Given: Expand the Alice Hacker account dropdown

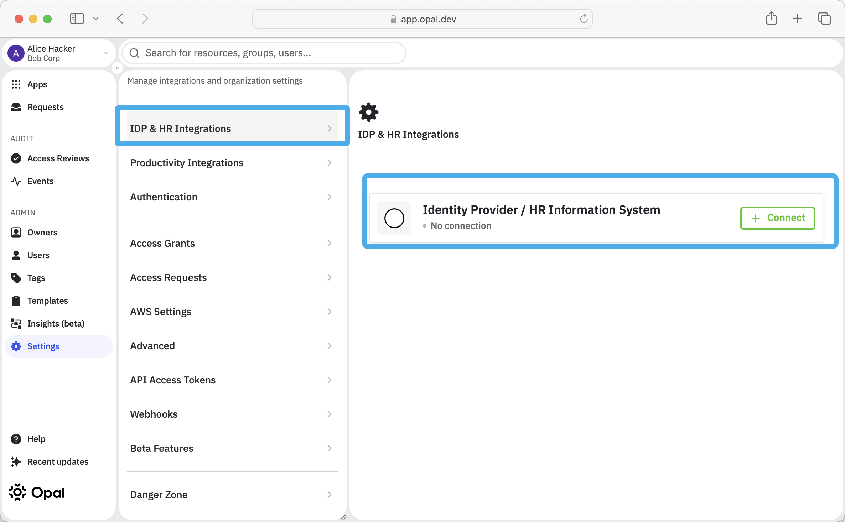Looking at the screenshot, I should (x=105, y=53).
